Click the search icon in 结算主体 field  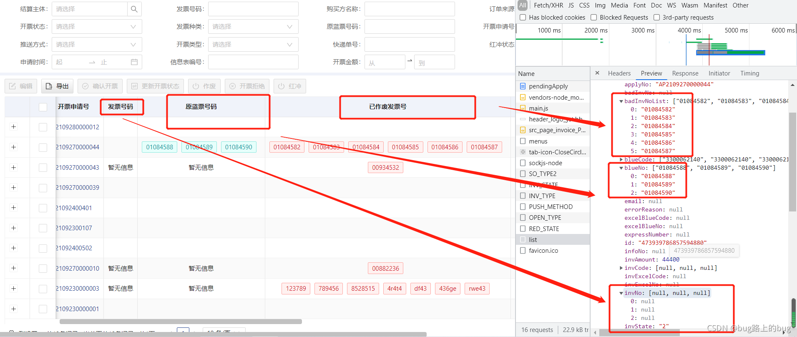tap(134, 9)
